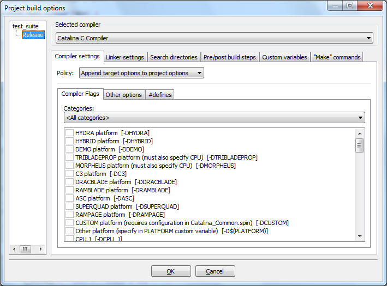Select test_suite project in tree
This screenshot has height=286, width=387.
tap(26, 26)
